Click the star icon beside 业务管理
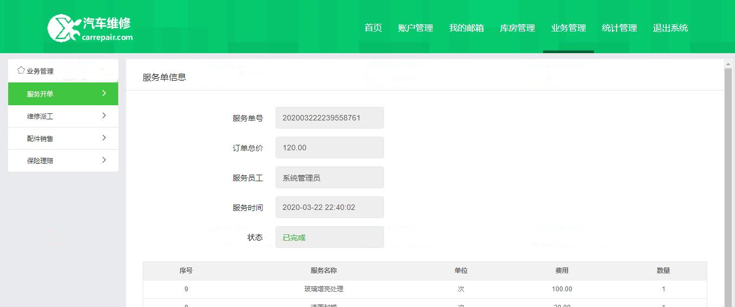This screenshot has height=307, width=735. [x=21, y=71]
